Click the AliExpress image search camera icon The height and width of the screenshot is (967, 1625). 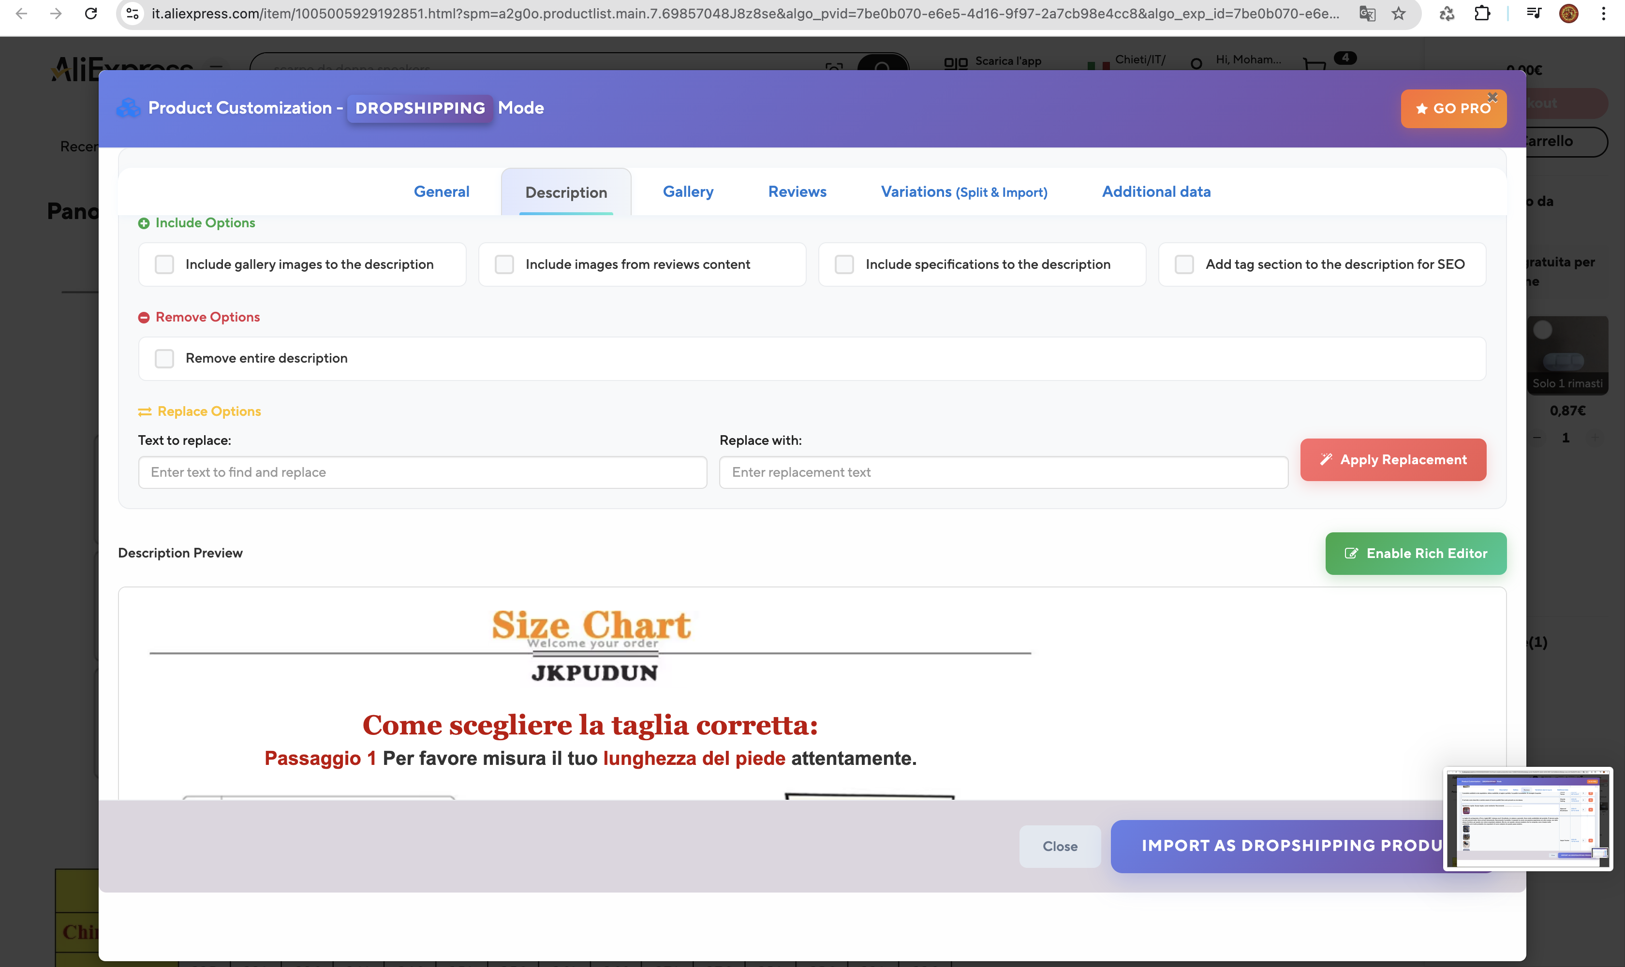click(x=834, y=67)
